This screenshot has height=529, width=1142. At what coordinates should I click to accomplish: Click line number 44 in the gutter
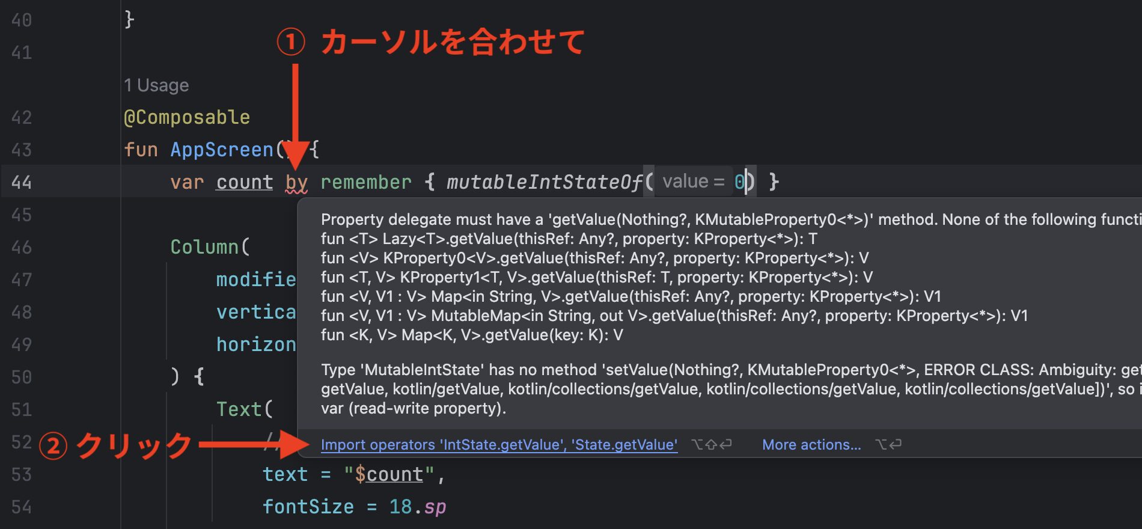(x=22, y=182)
